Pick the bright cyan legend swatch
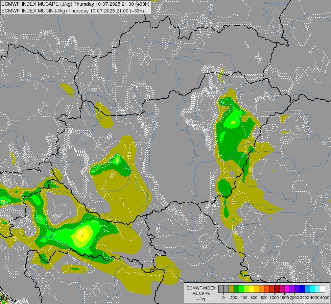Screen dimensions: 331x304 tap(313, 289)
